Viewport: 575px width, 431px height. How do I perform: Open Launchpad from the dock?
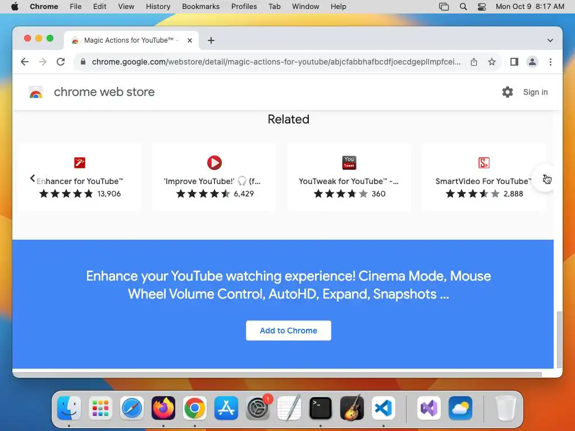101,408
